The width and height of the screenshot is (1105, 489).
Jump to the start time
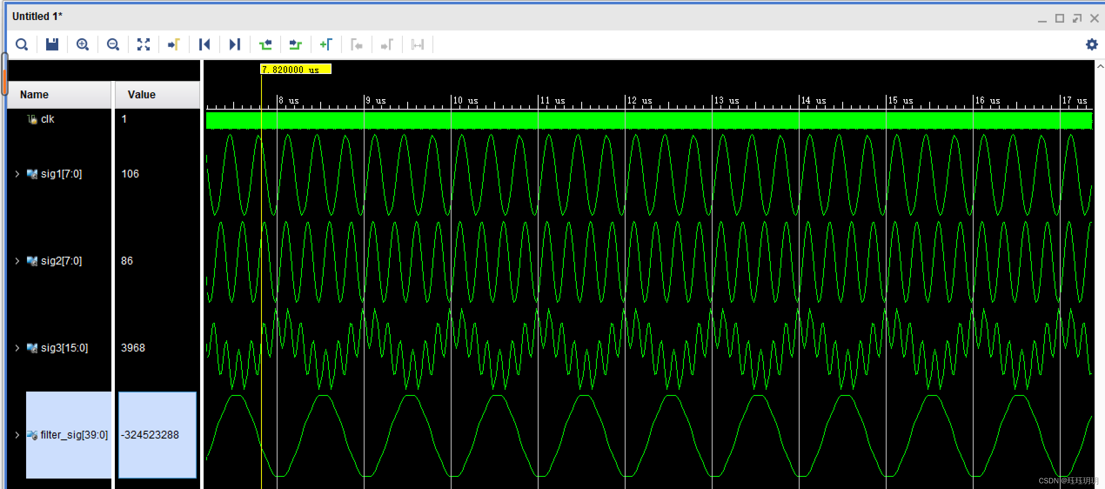tap(204, 44)
